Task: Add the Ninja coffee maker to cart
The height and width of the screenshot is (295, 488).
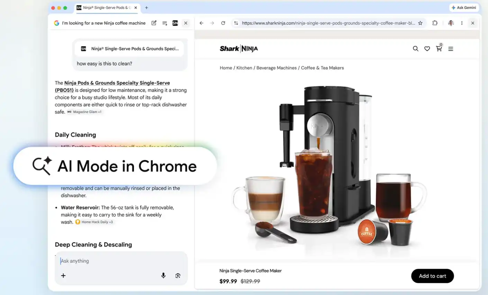Action: tap(432, 276)
